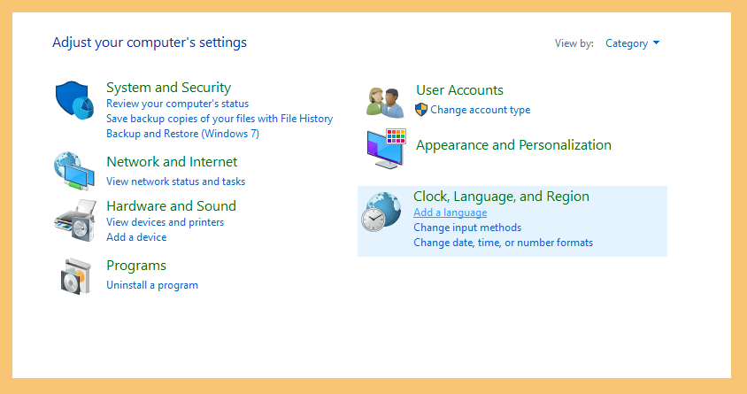Image resolution: width=747 pixels, height=394 pixels.
Task: Open Uninstall a program link
Action: (152, 285)
